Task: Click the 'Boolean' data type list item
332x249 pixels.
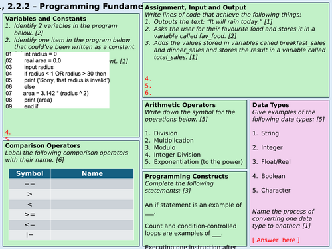Action: pos(273,176)
